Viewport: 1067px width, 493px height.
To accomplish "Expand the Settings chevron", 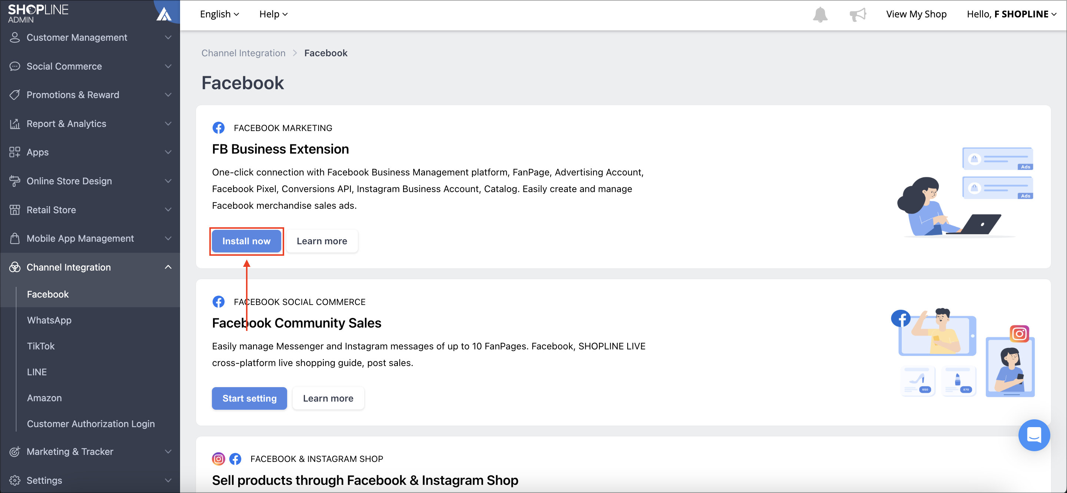I will tap(168, 480).
